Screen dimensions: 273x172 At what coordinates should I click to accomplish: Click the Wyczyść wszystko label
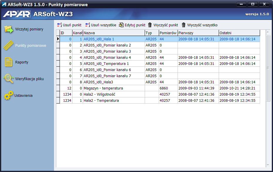click(x=202, y=25)
